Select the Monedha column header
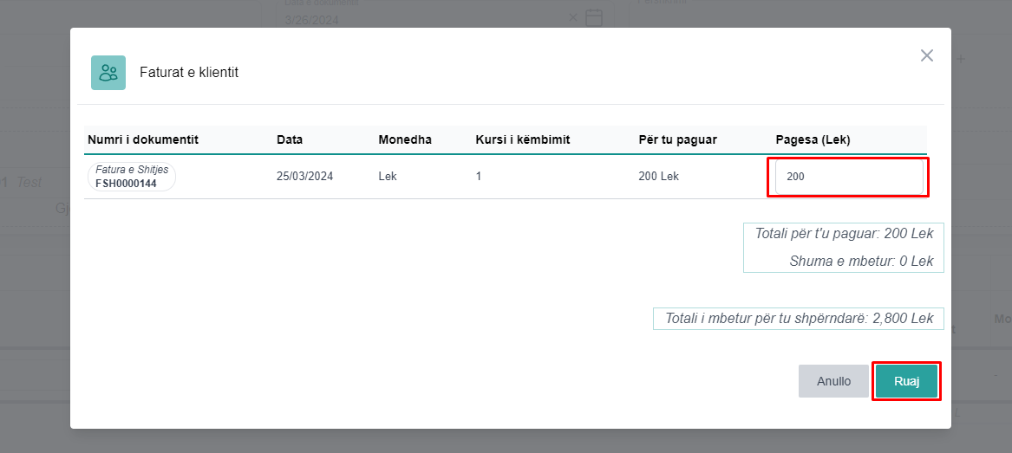1012x453 pixels. point(405,139)
